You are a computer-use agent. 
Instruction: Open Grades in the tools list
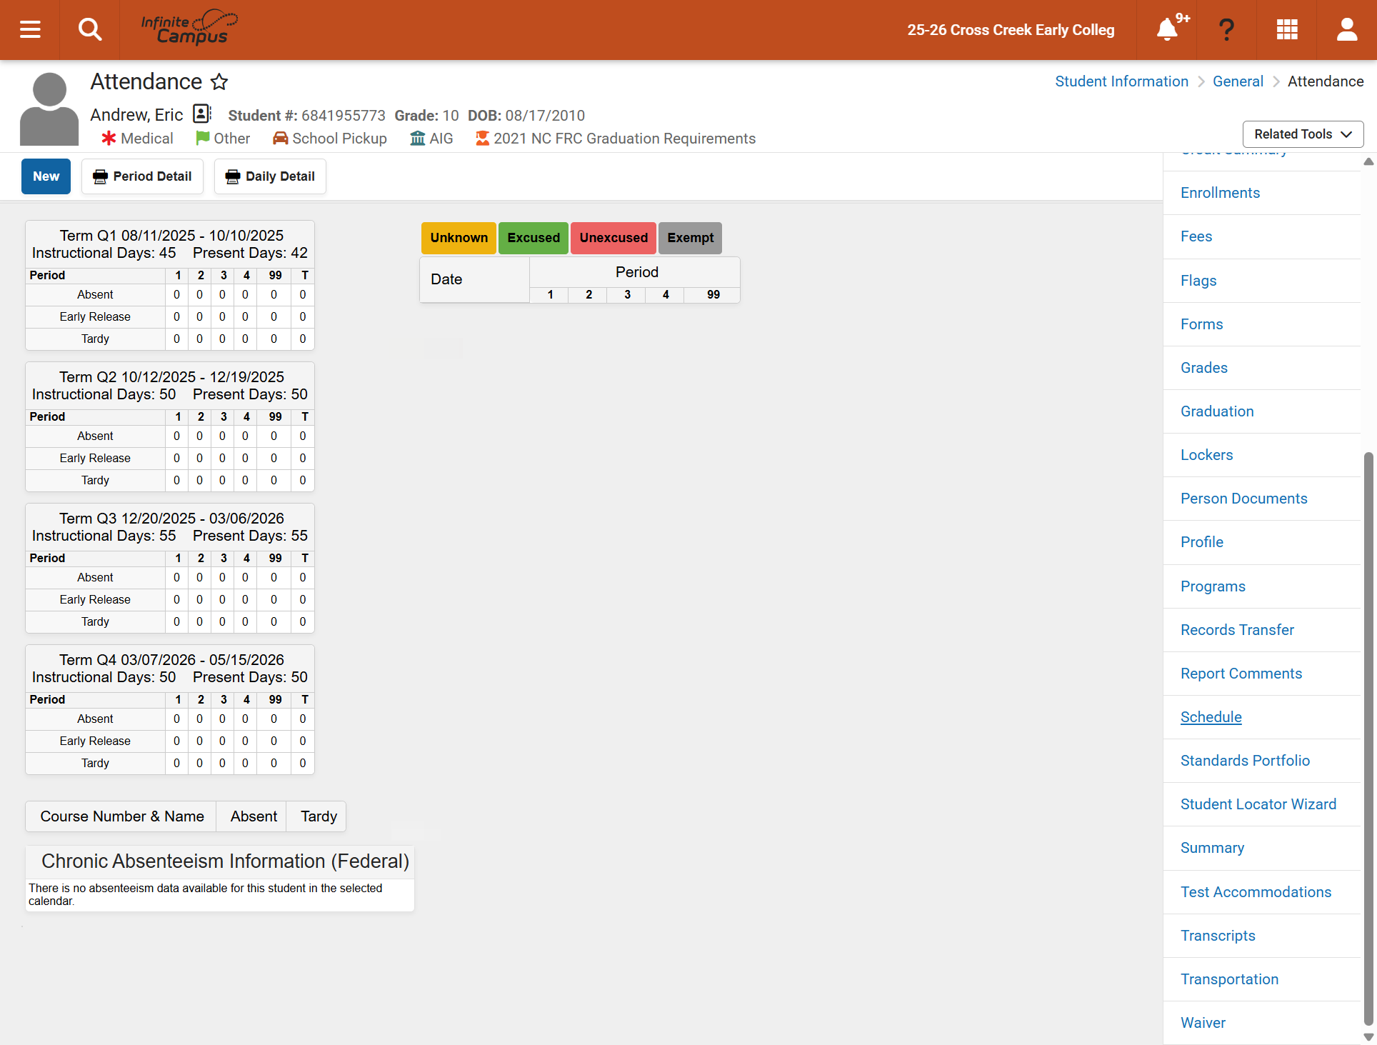coord(1204,368)
